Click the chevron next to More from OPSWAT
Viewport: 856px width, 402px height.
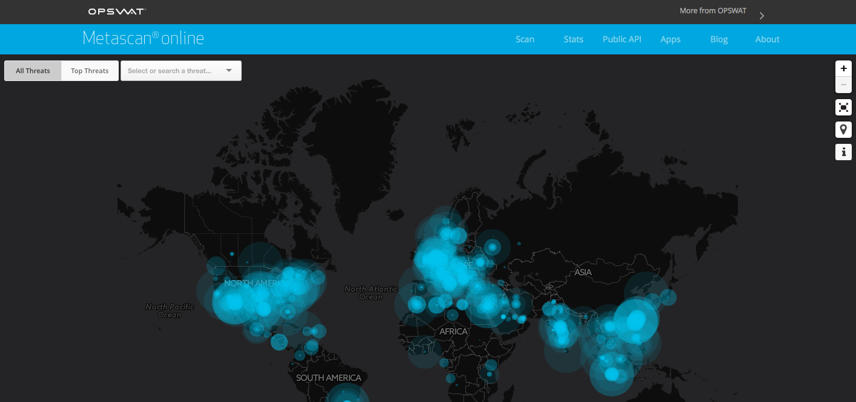coord(761,16)
